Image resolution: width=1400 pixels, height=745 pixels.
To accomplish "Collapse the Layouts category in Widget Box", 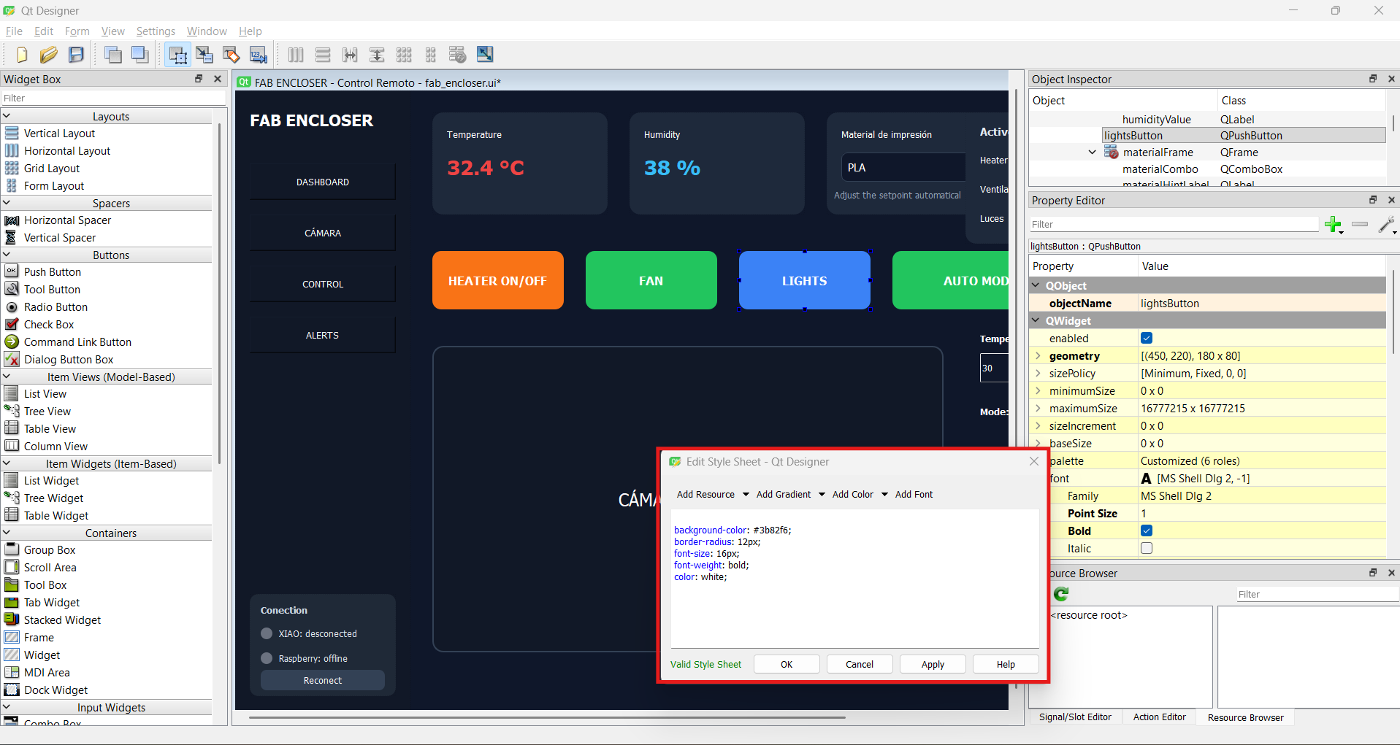I will coord(7,116).
